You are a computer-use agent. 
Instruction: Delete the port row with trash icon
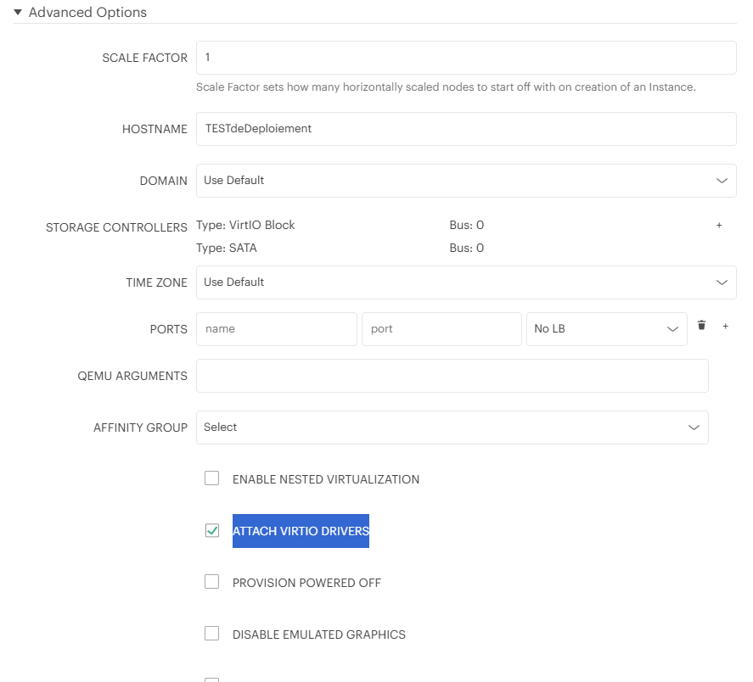point(701,326)
